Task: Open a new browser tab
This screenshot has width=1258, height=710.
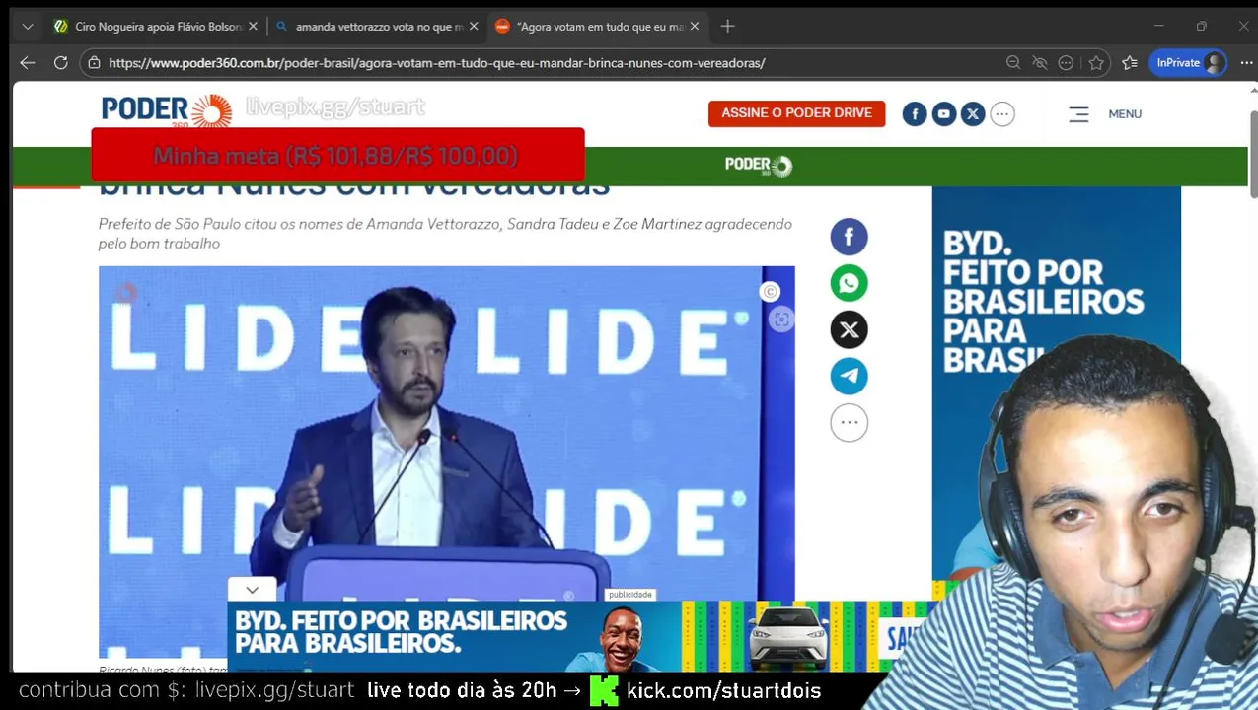Action: click(x=727, y=27)
